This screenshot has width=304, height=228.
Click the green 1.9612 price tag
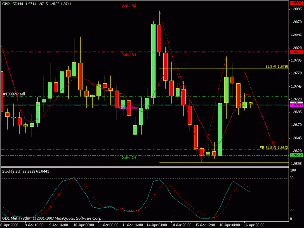tap(296, 155)
